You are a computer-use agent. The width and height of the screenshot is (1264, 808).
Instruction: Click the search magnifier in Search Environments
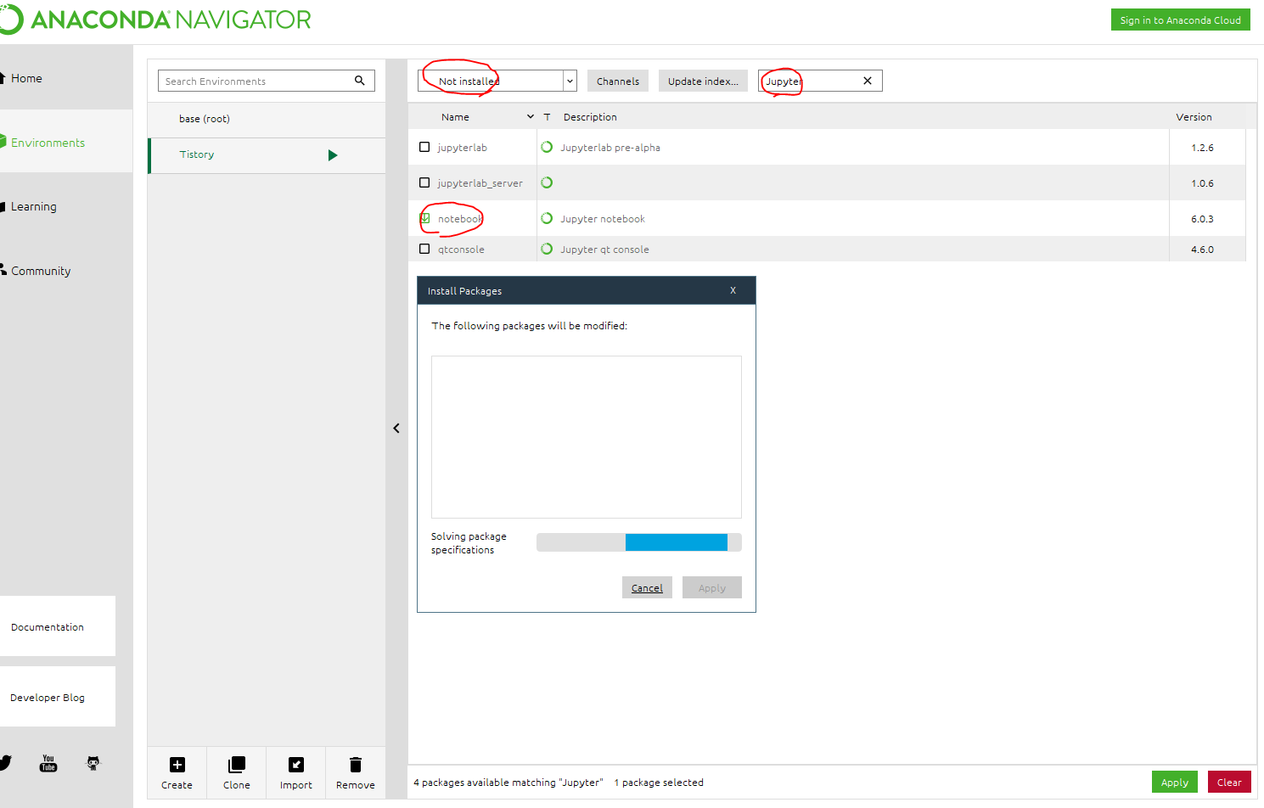[359, 81]
